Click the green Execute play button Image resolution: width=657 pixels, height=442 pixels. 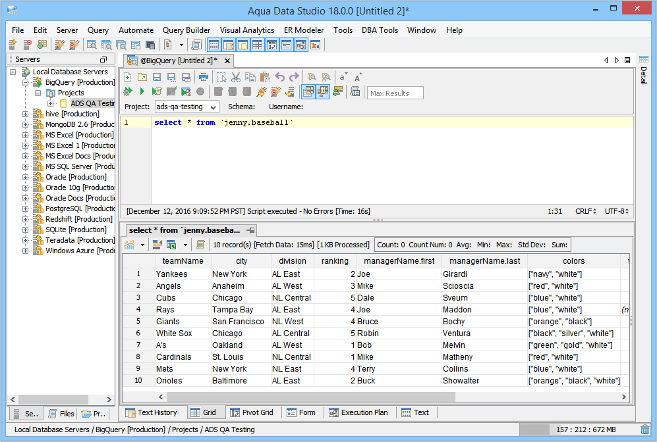coord(142,91)
